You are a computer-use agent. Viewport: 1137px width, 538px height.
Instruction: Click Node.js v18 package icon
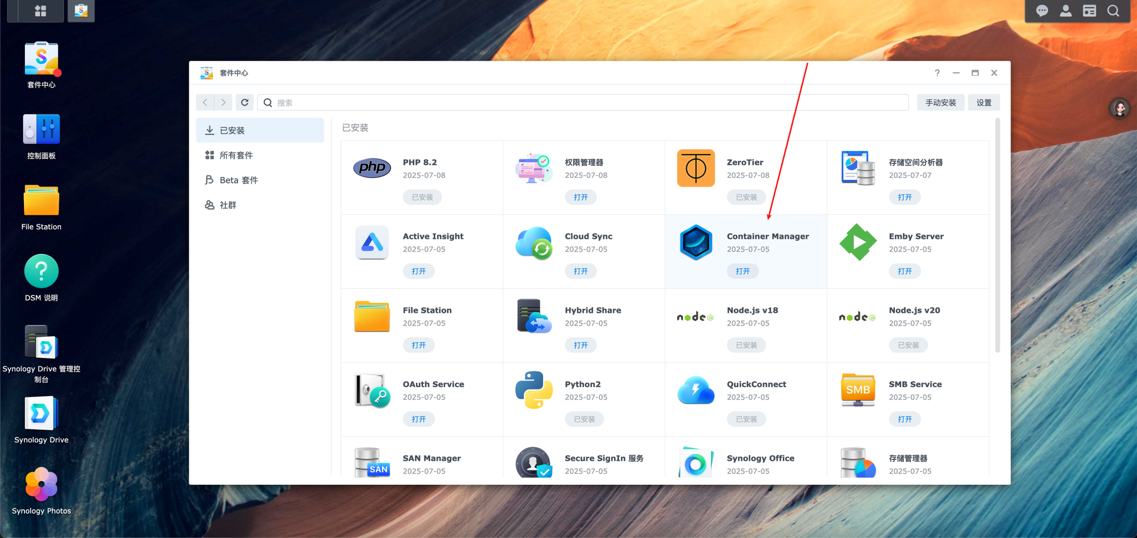pyautogui.click(x=695, y=317)
